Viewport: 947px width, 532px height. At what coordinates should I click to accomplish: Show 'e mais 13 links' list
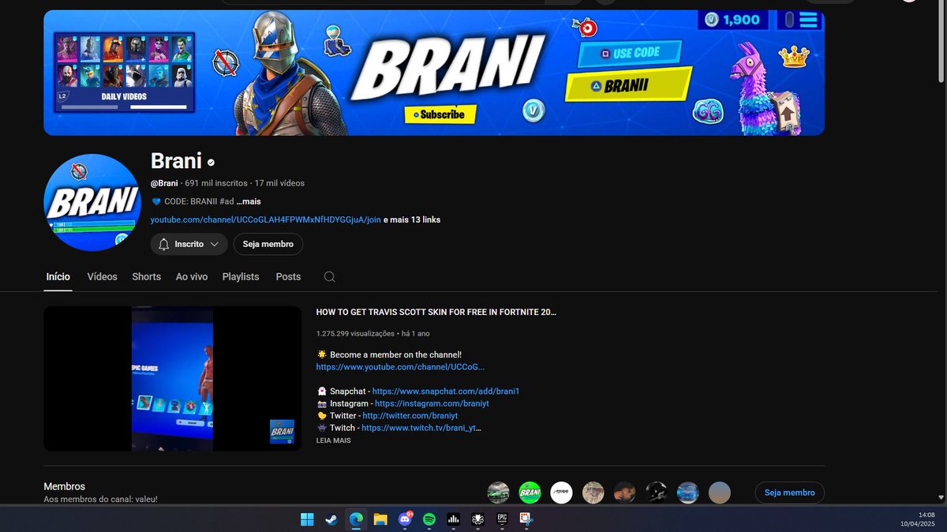[412, 219]
